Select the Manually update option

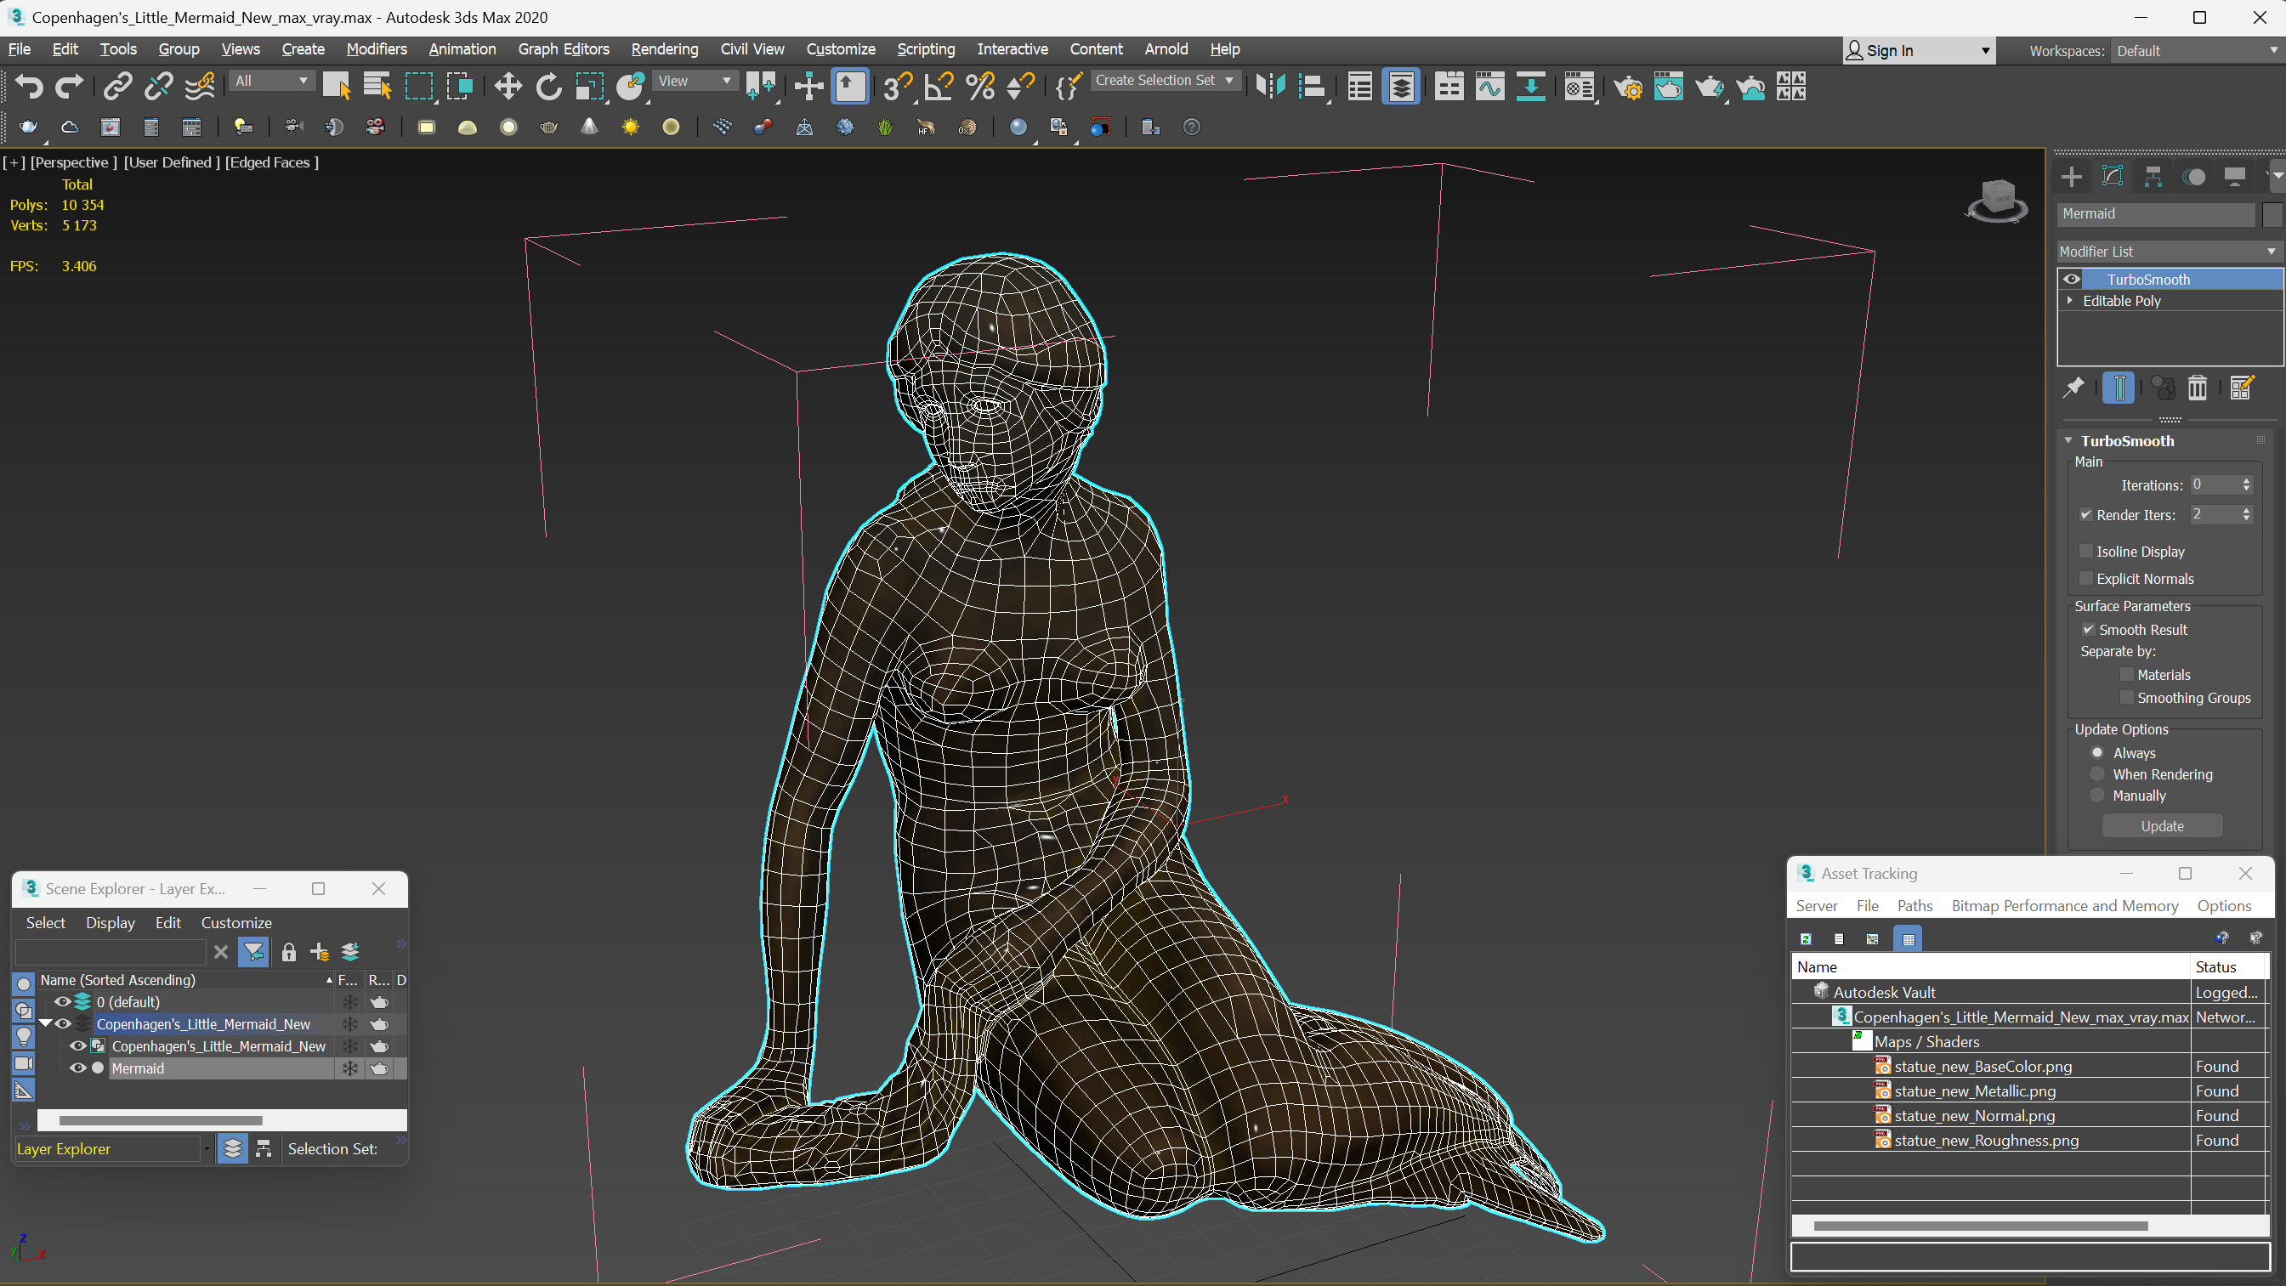[x=2097, y=796]
